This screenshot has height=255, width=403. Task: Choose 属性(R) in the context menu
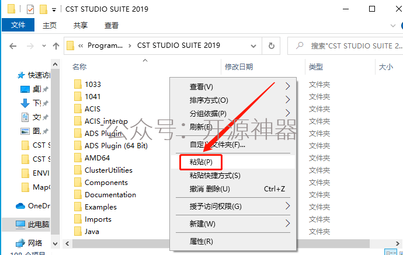coord(233,242)
